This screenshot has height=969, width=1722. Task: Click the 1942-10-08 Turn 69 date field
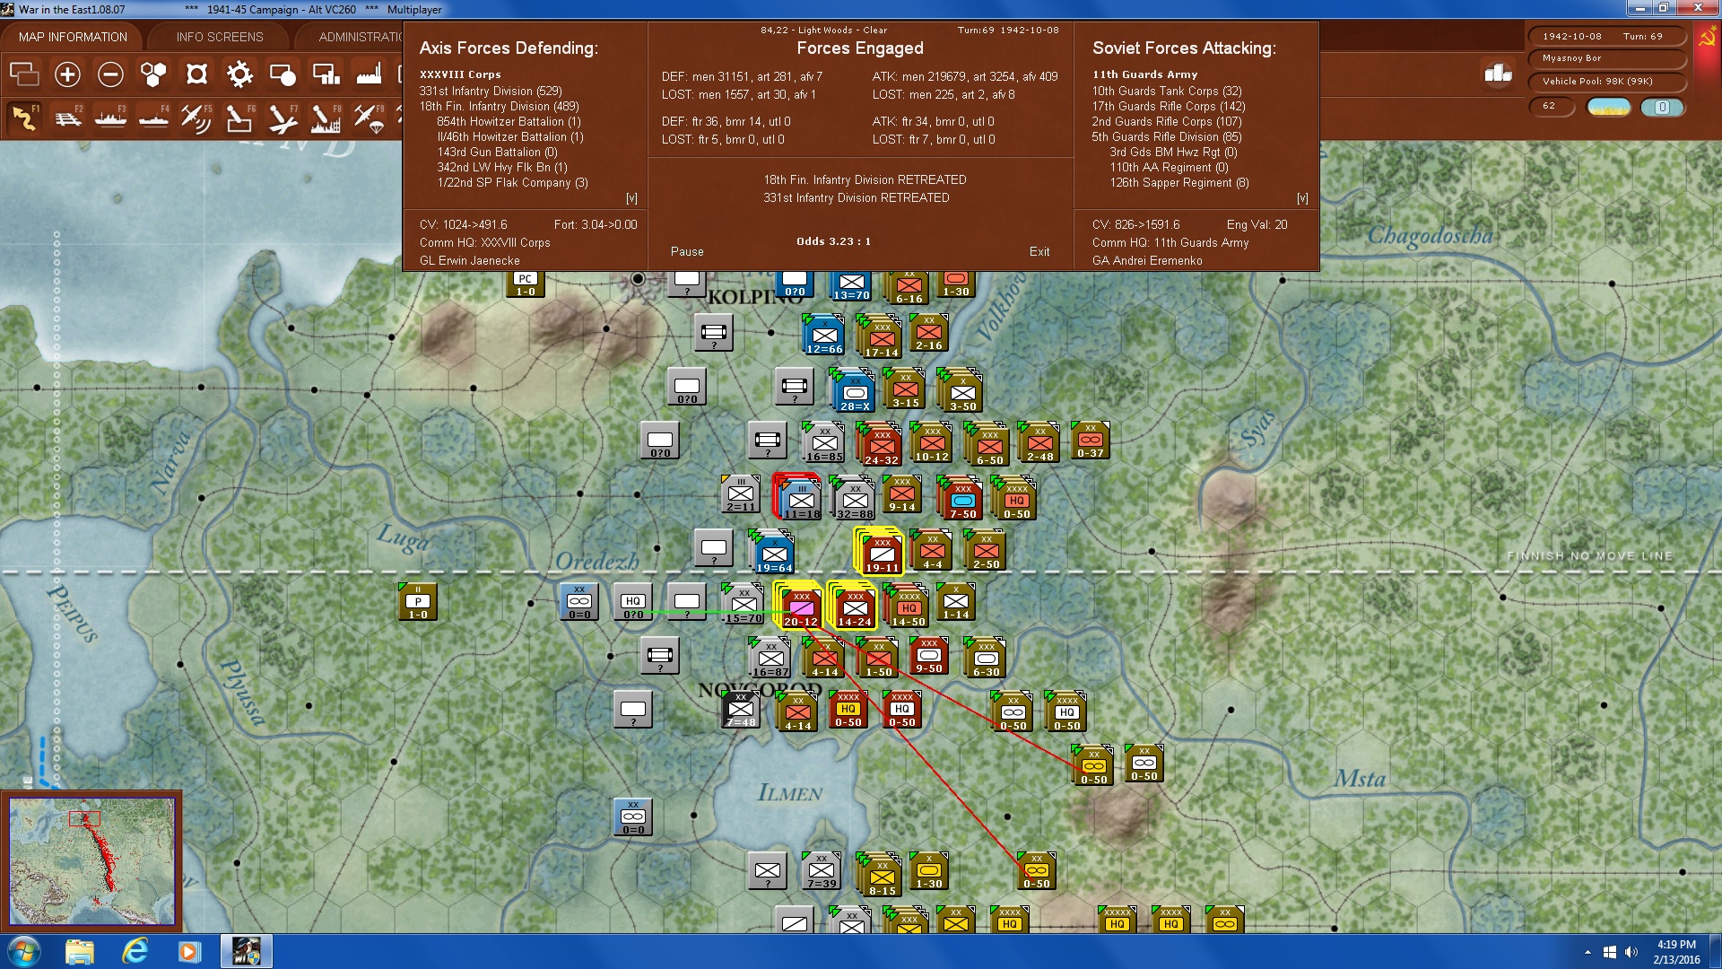coord(1605,36)
